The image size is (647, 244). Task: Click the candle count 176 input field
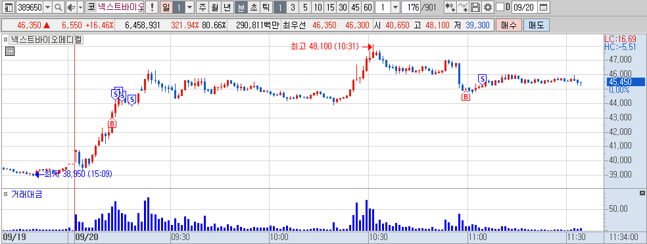click(x=410, y=7)
